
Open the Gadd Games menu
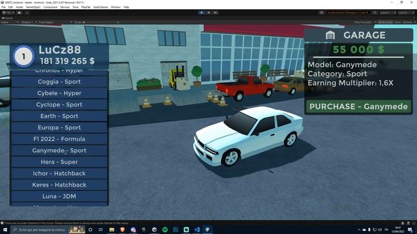100,7
